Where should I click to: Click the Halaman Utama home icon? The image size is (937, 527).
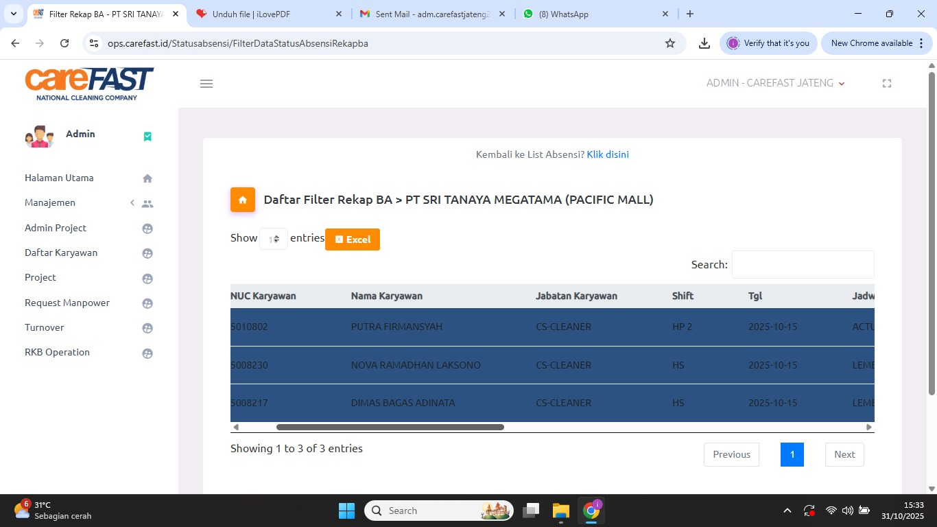(x=147, y=178)
